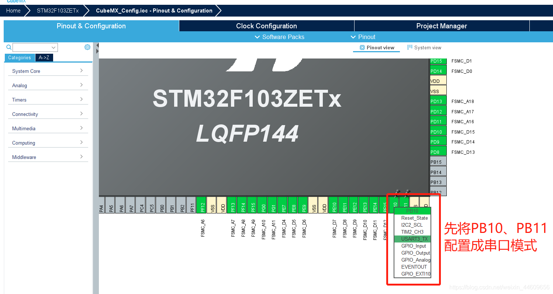
Task: Switch to Pinout view
Action: pos(377,47)
